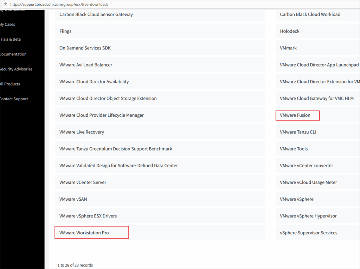Click the lock icon in address bar
Screen dimensions: 360x269
point(5,5)
